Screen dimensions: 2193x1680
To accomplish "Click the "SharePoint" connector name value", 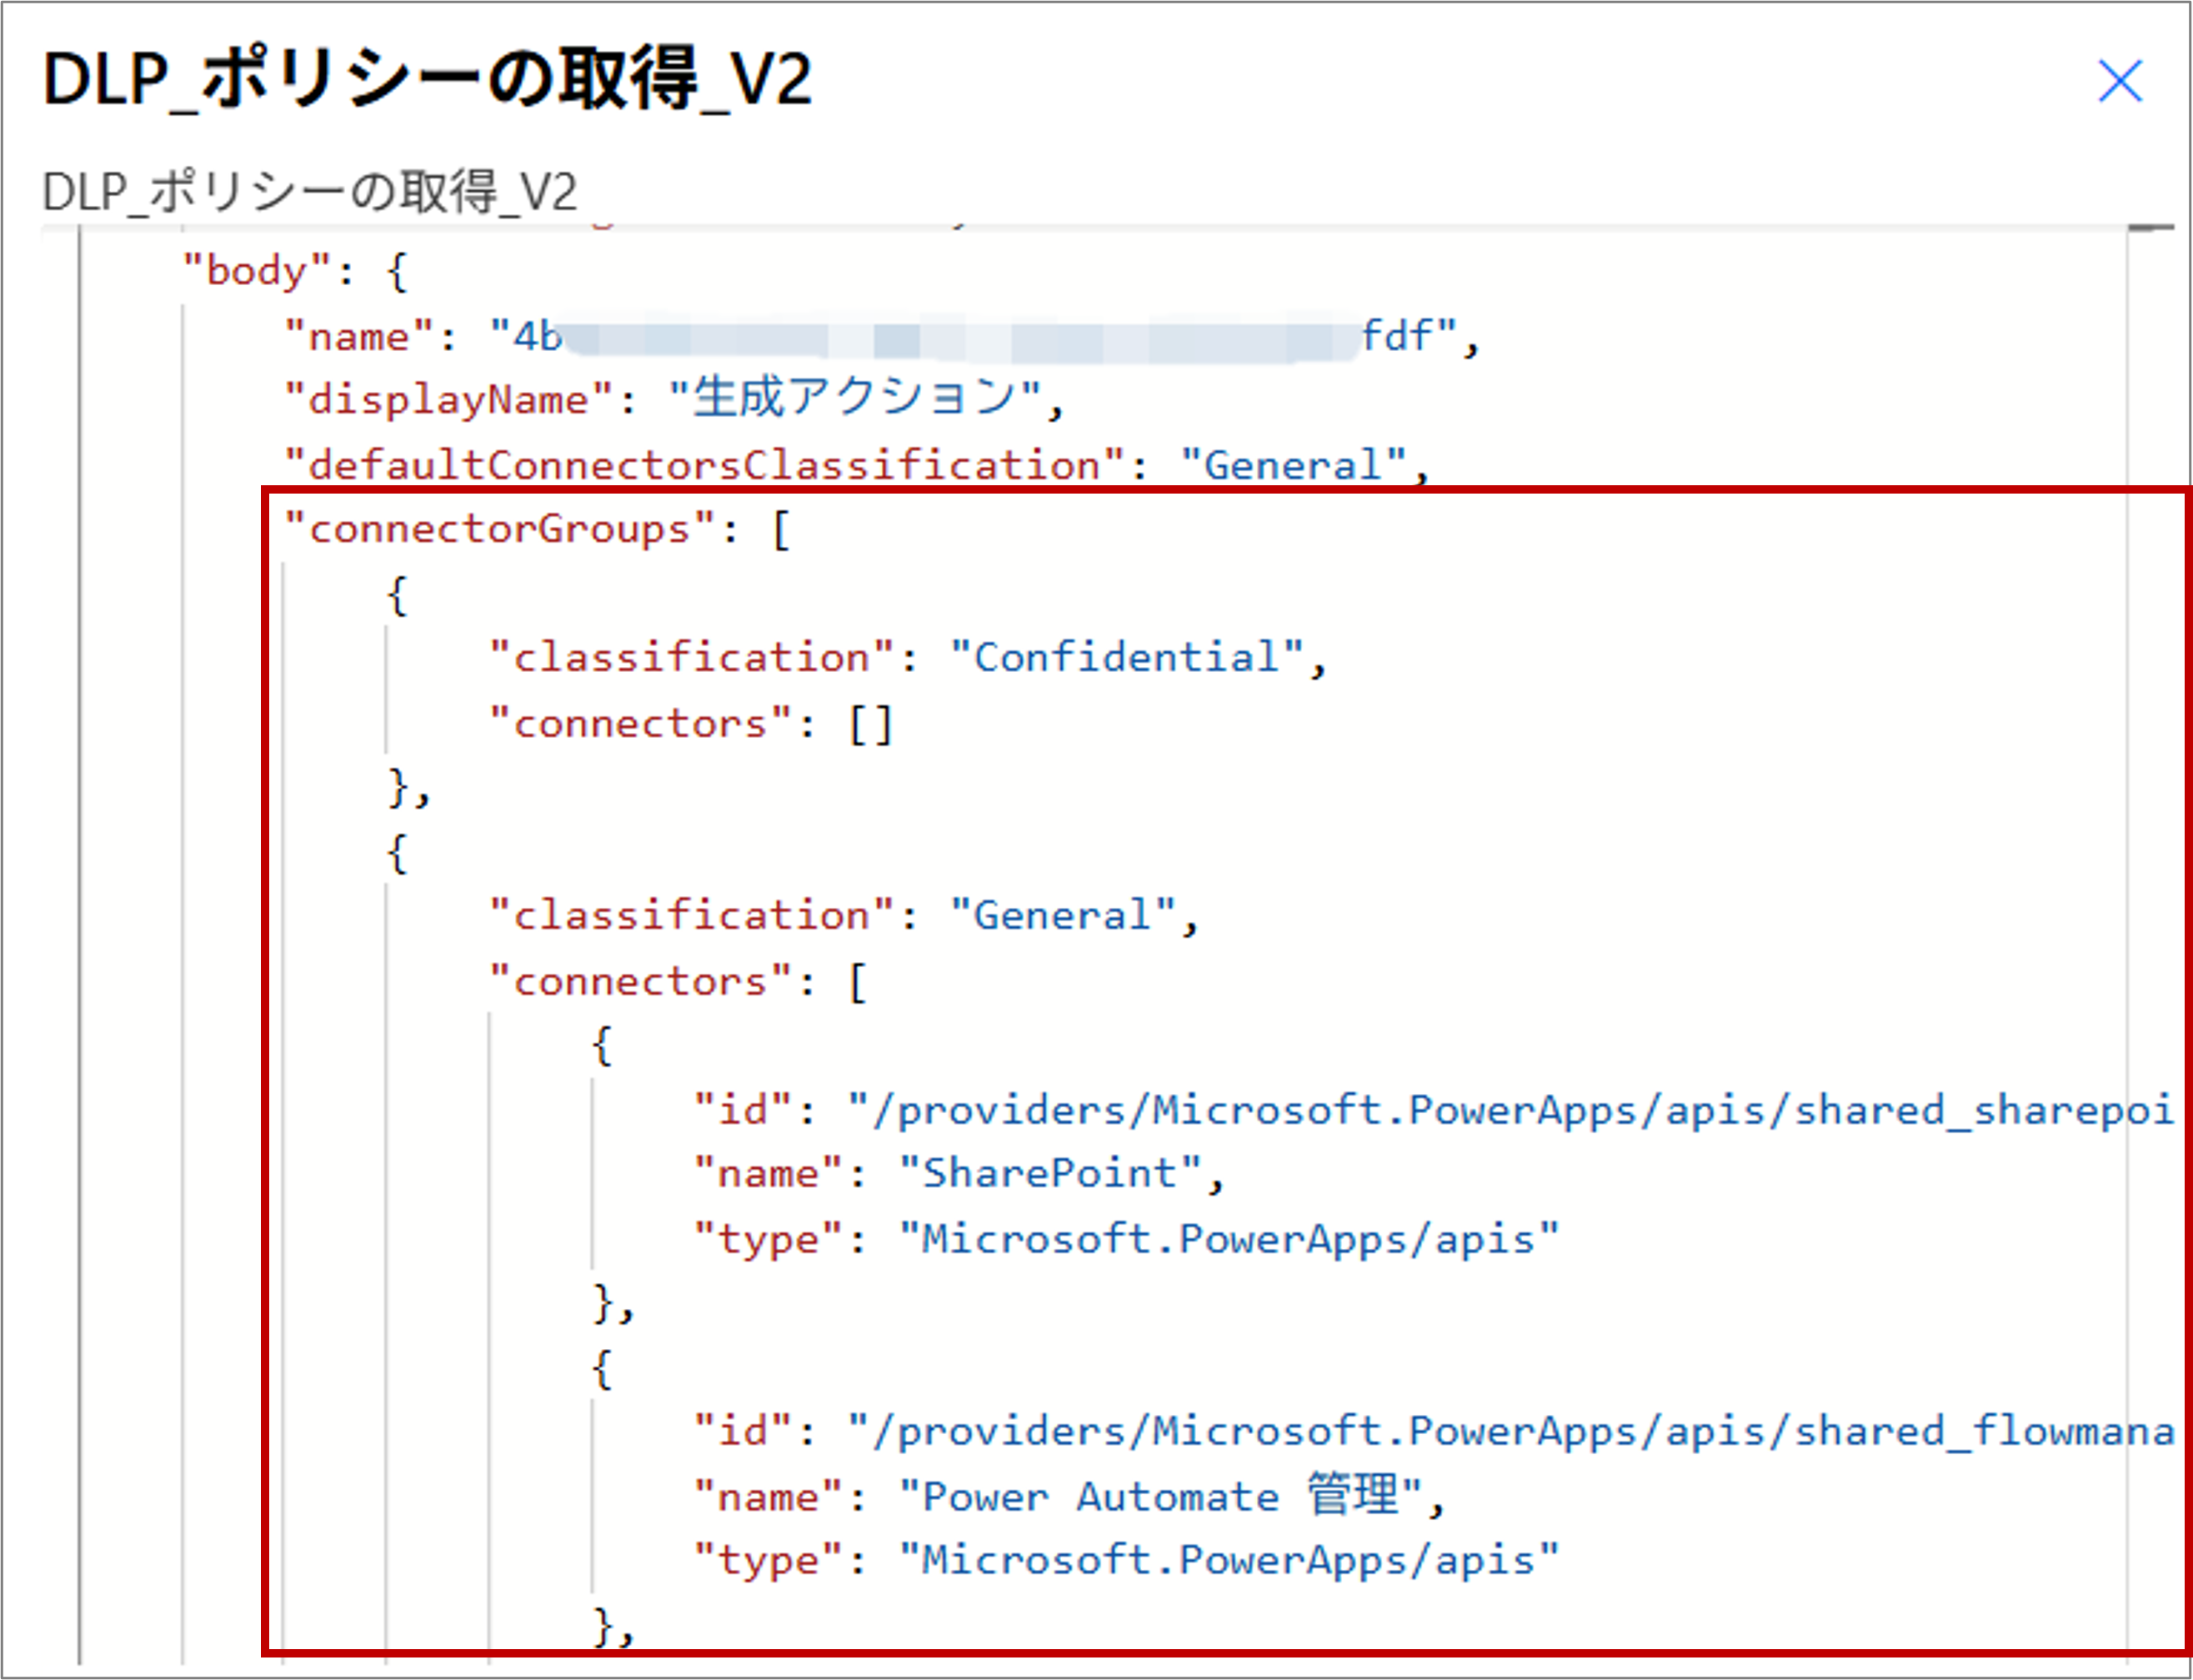I will click(1049, 1174).
